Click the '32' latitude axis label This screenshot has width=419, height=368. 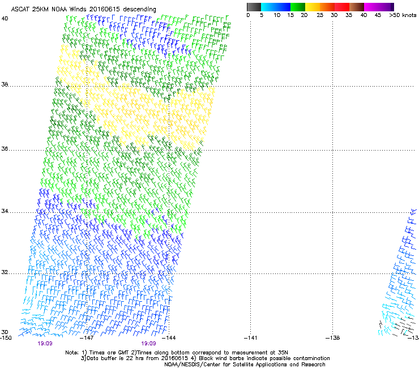point(5,272)
